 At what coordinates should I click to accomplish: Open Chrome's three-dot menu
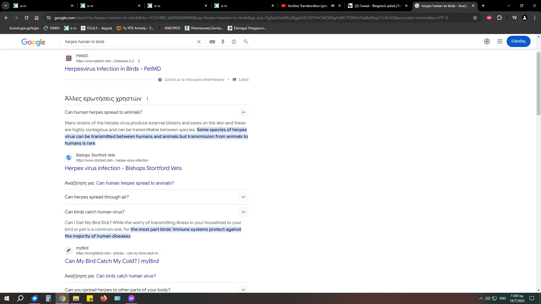coord(535,18)
